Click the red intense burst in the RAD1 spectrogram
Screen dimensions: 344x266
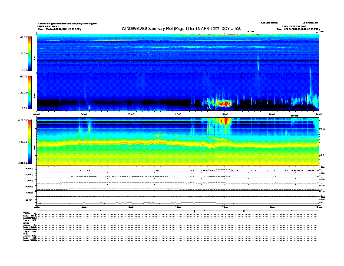click(224, 103)
